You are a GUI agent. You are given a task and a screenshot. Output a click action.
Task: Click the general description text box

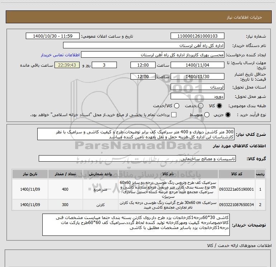[x=136, y=134]
